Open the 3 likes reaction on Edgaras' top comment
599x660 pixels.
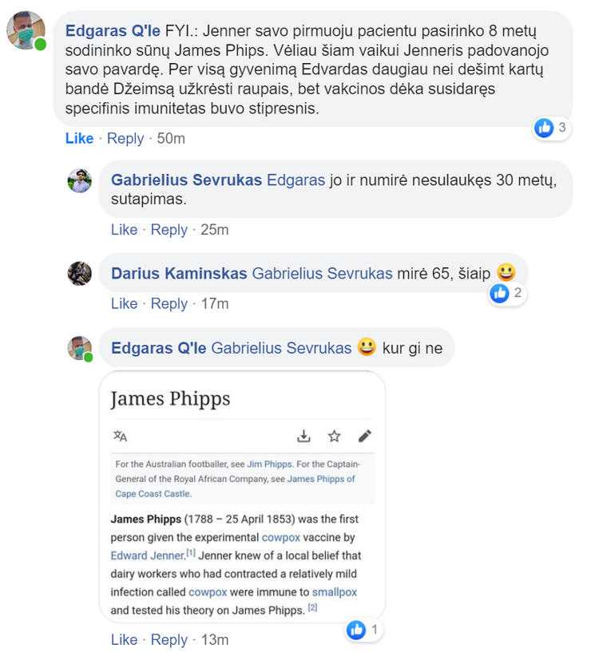[551, 128]
